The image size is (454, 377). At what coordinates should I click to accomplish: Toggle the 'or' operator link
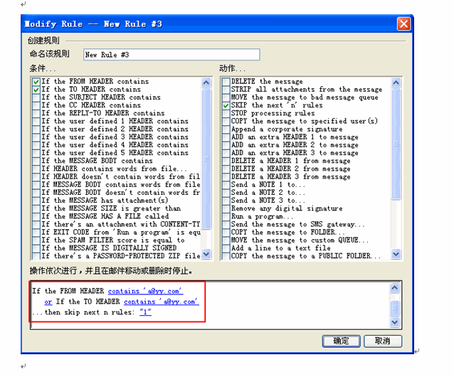(x=48, y=302)
